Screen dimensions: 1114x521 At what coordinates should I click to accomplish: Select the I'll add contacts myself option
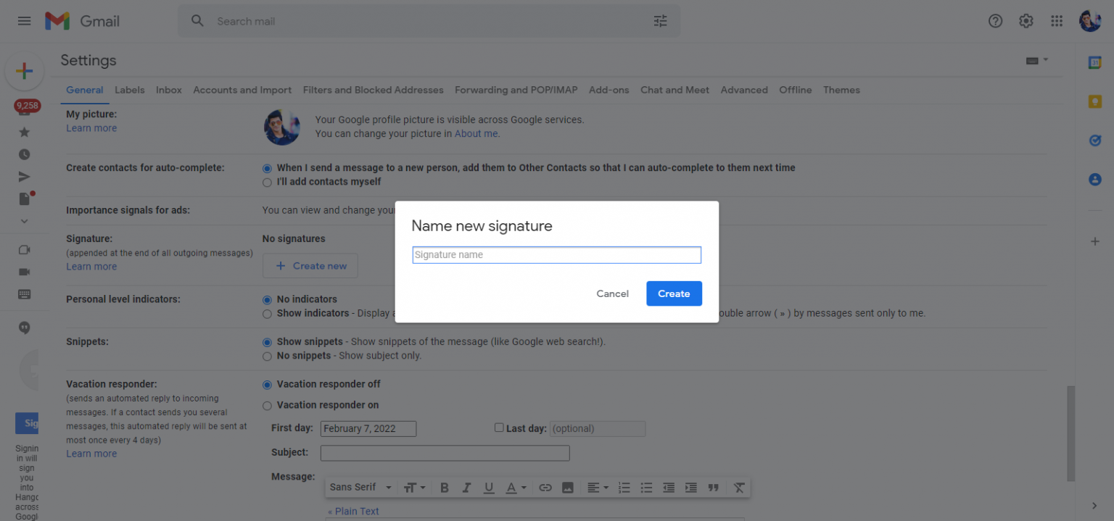pos(267,182)
